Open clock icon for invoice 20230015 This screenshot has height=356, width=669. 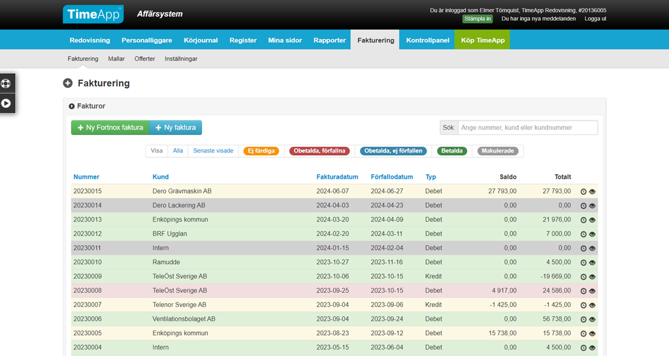584,192
